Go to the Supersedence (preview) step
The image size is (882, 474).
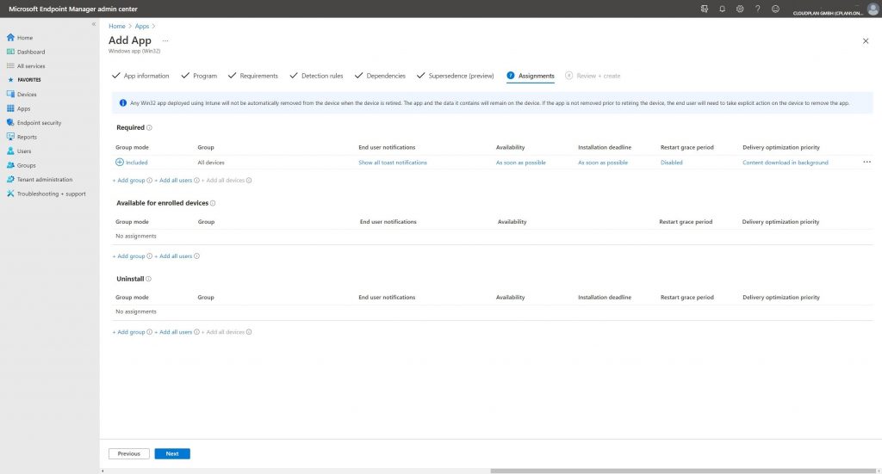click(x=456, y=76)
